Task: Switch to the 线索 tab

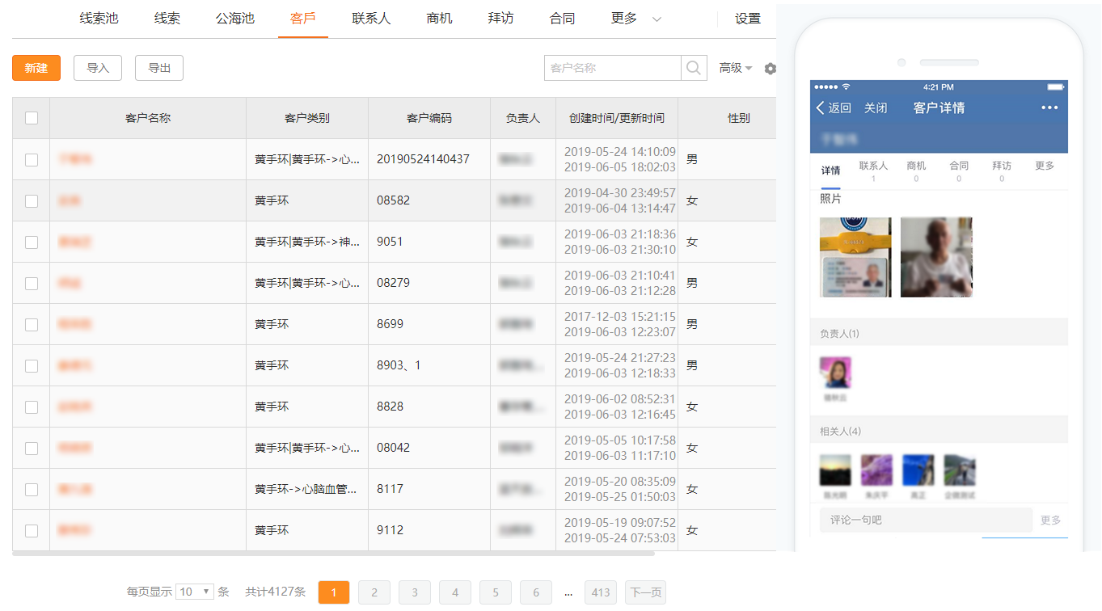Action: [167, 19]
